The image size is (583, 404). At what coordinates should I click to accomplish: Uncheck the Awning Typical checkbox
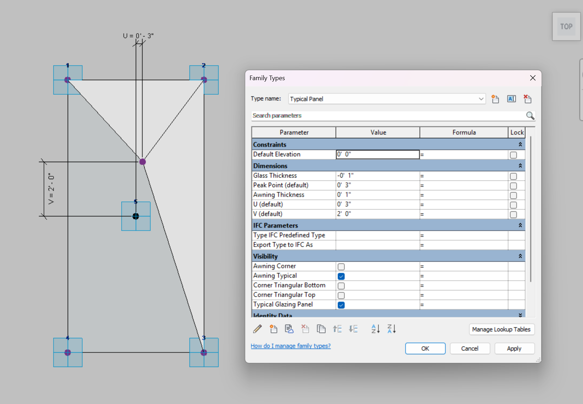tap(341, 276)
